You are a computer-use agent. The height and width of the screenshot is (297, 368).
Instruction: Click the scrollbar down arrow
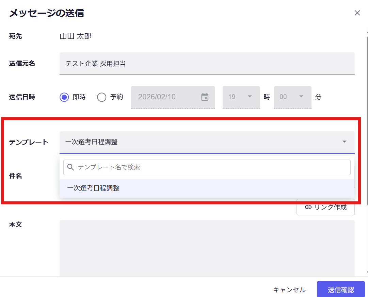coord(367,273)
